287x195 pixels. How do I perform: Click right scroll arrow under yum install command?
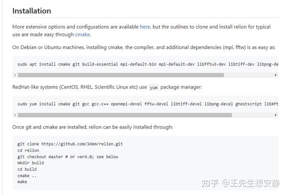click(x=276, y=115)
